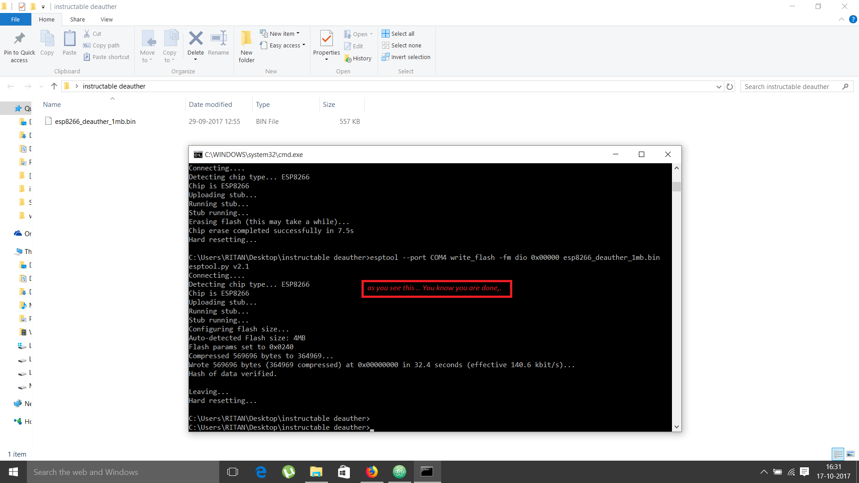Open file History
This screenshot has width=859, height=483.
pyautogui.click(x=358, y=58)
